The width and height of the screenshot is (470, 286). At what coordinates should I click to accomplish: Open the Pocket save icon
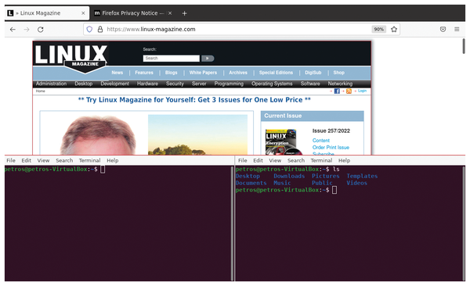(443, 30)
